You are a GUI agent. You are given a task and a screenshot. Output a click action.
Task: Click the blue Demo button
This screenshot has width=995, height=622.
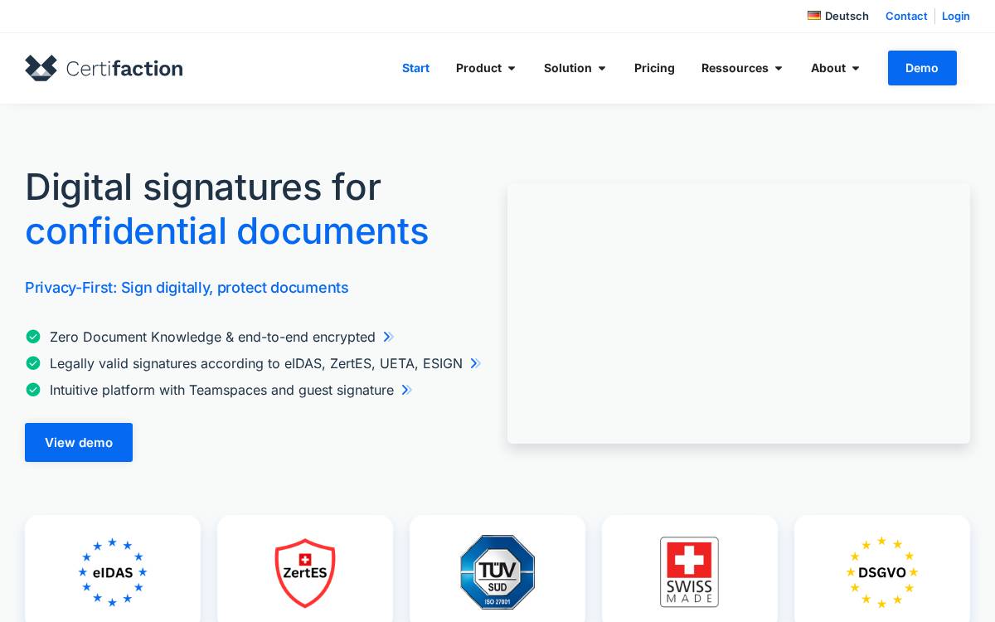pos(922,68)
